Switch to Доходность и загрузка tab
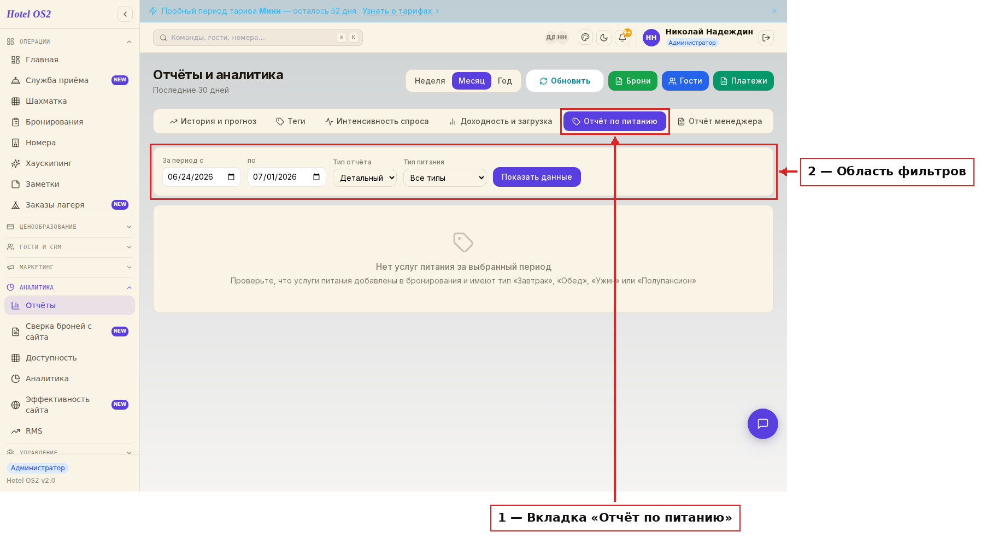This screenshot has width=987, height=544. coord(501,121)
